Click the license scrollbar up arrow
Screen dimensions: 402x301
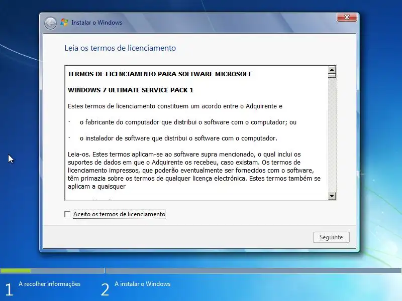[x=332, y=70]
